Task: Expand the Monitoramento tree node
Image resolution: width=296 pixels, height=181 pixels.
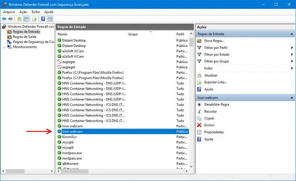Action: coord(4,47)
